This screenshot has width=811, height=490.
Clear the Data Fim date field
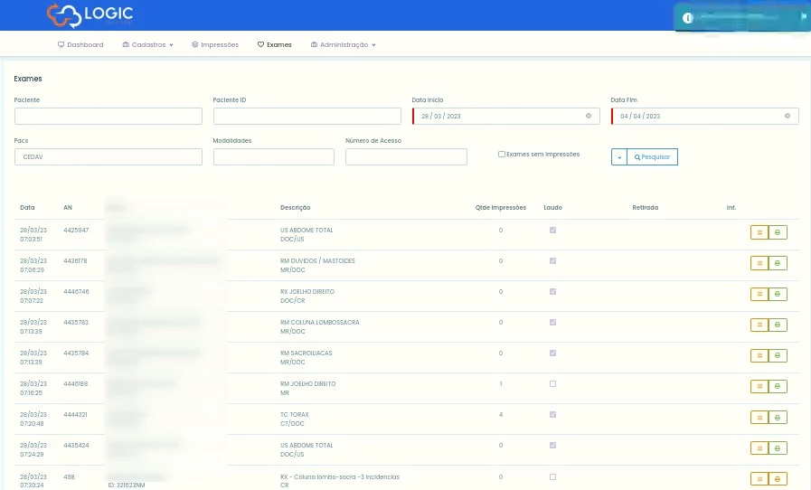tap(787, 116)
